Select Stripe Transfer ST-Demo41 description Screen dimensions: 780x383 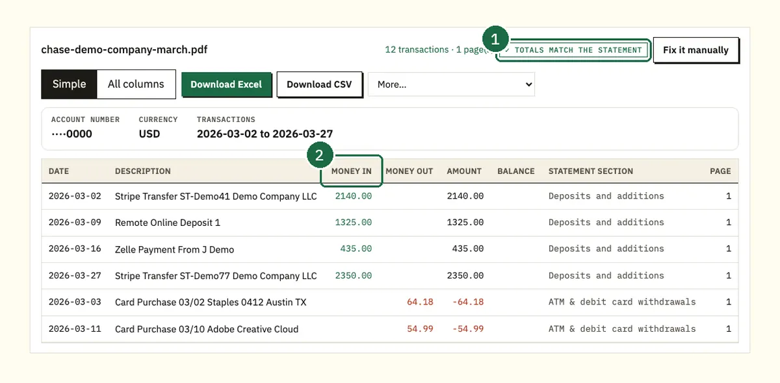point(216,196)
